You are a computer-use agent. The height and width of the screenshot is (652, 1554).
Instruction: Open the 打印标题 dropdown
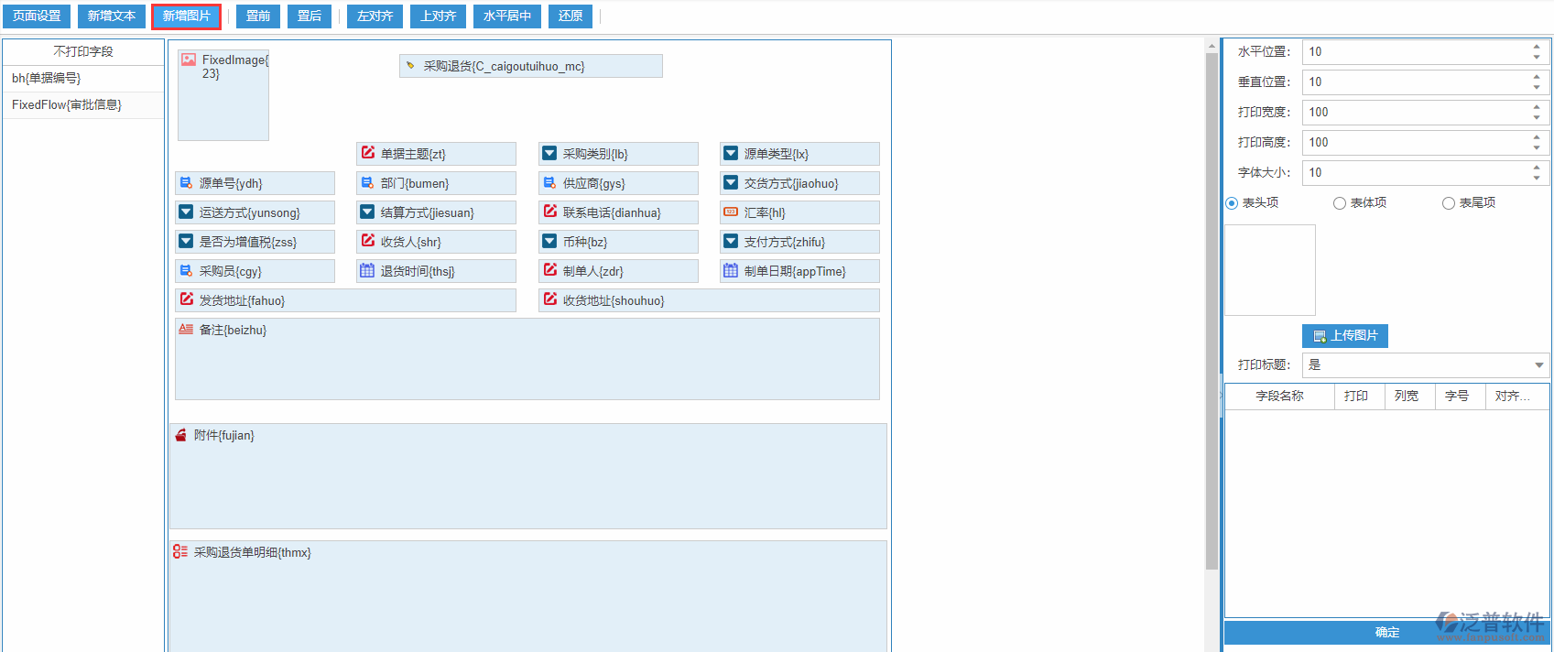point(1539,365)
